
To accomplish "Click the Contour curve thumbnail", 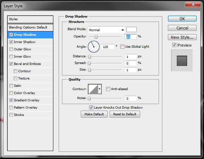I will click(x=93, y=89).
